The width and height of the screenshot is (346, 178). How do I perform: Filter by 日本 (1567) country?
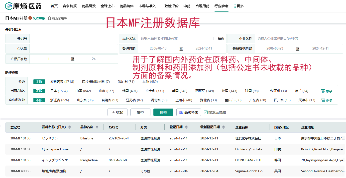pyautogui.click(x=59, y=91)
